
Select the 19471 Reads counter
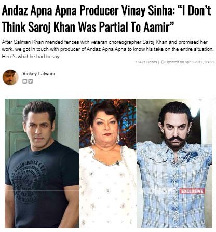[x=146, y=62]
